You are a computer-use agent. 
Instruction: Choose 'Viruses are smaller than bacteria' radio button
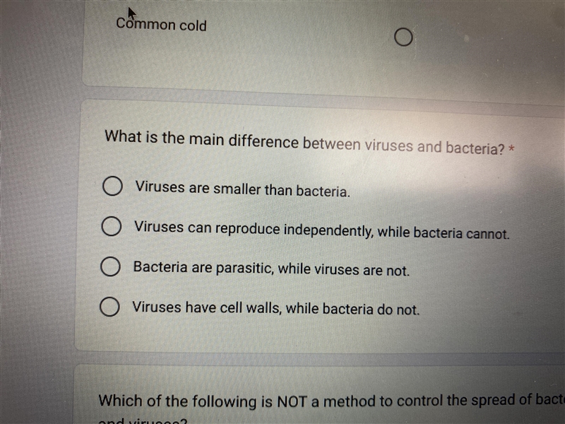(x=112, y=186)
